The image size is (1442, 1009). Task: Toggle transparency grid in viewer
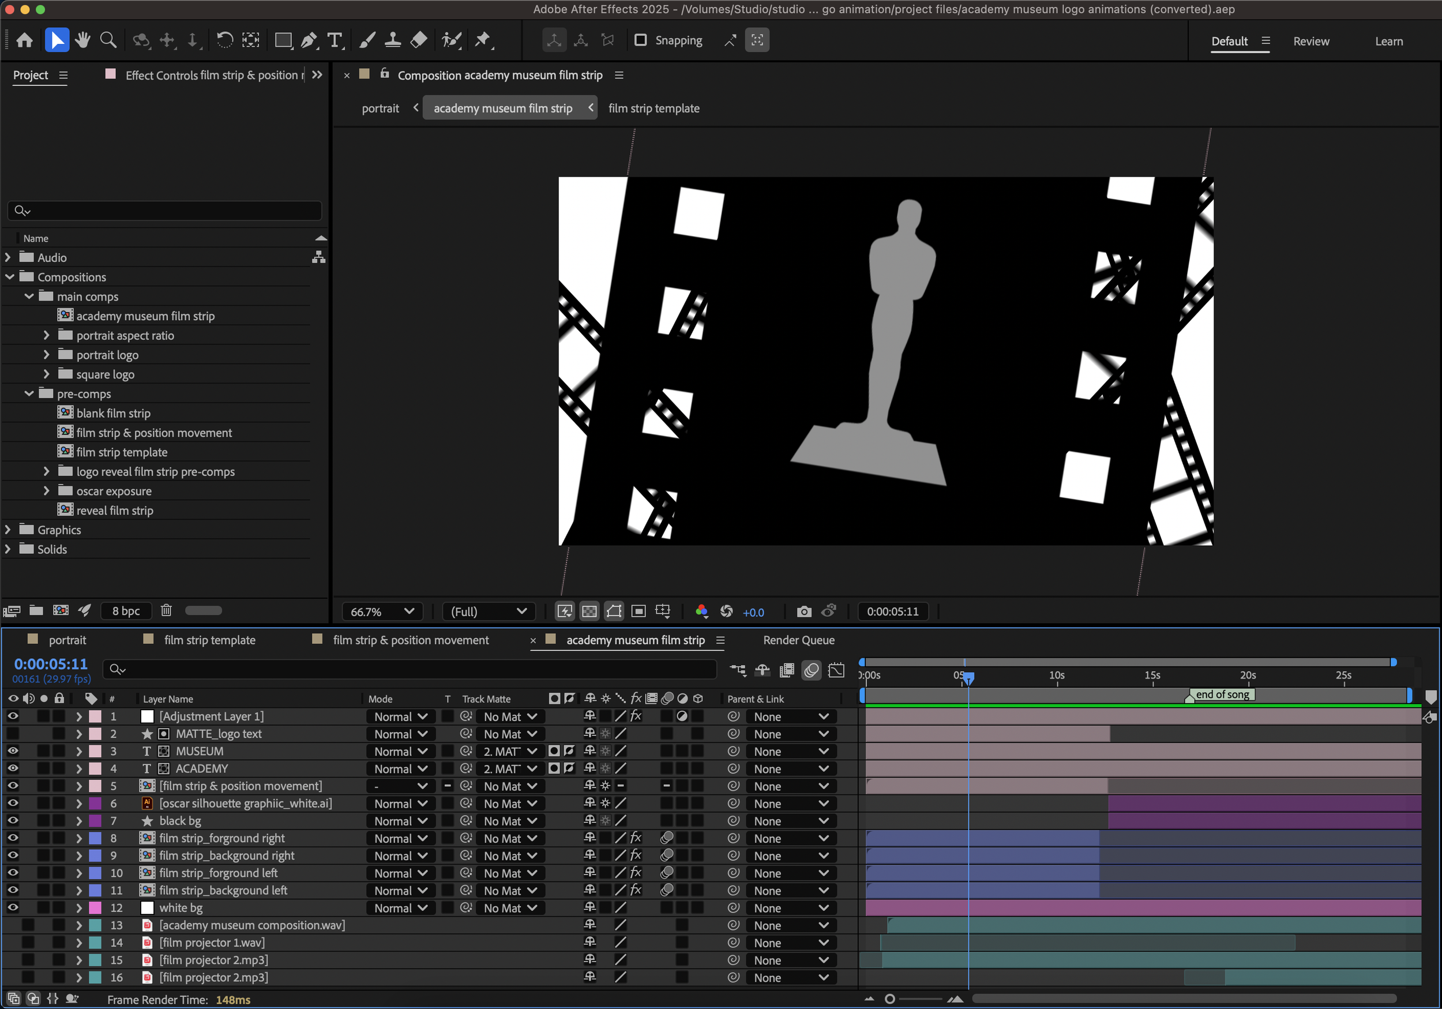click(x=589, y=612)
